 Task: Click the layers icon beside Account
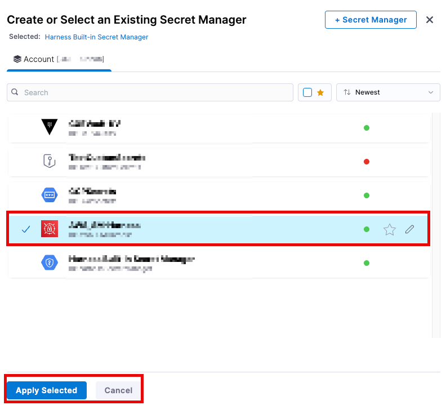[17, 59]
